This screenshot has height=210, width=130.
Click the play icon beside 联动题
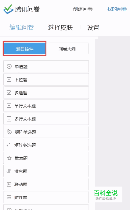9,184
